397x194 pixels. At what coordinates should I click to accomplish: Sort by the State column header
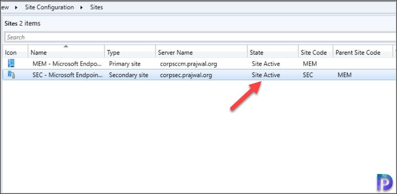coord(273,51)
